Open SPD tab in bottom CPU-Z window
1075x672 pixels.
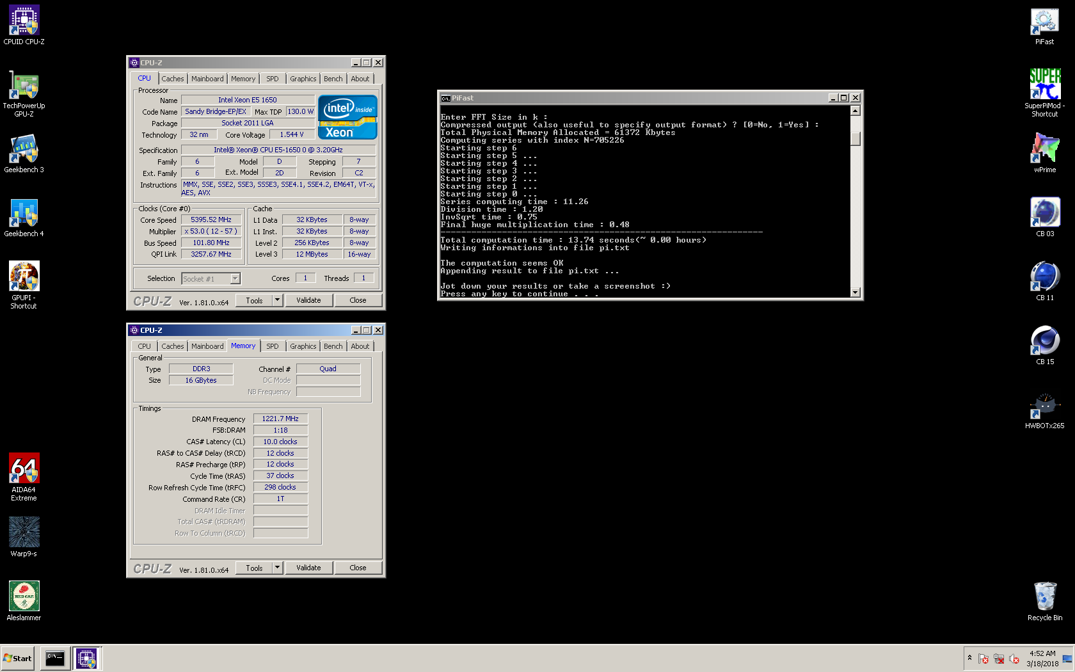tap(273, 346)
